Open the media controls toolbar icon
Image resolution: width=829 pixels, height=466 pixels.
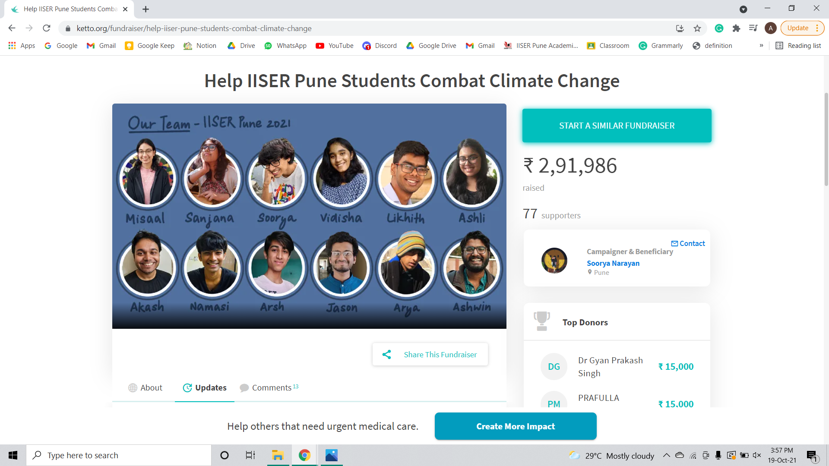pos(753,28)
